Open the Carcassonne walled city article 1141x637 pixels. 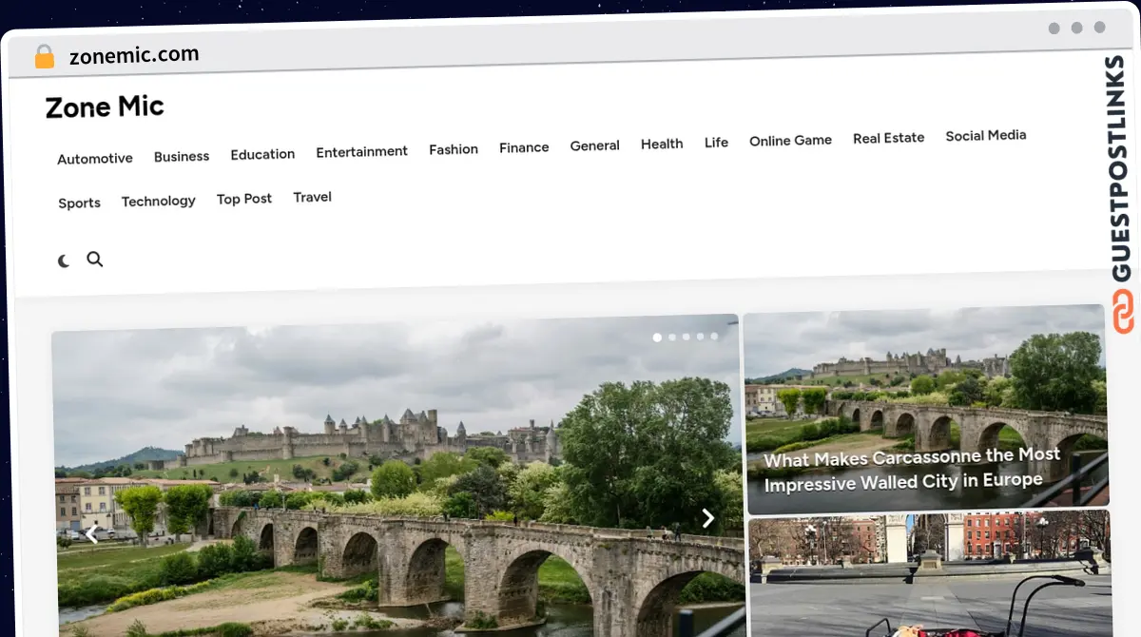(x=911, y=470)
